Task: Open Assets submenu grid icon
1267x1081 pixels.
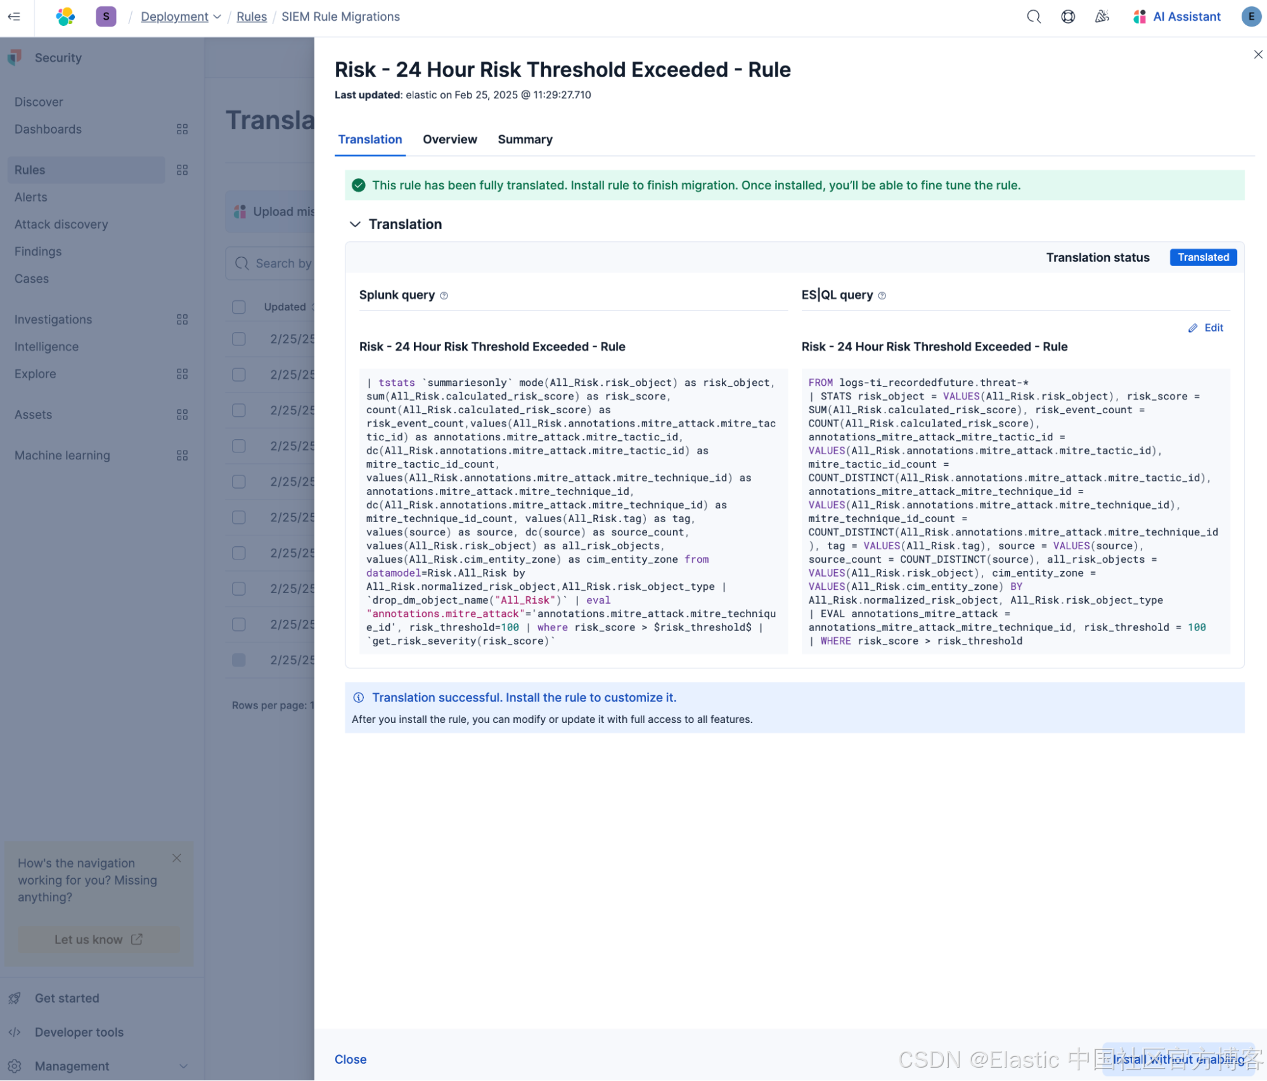Action: pos(182,414)
